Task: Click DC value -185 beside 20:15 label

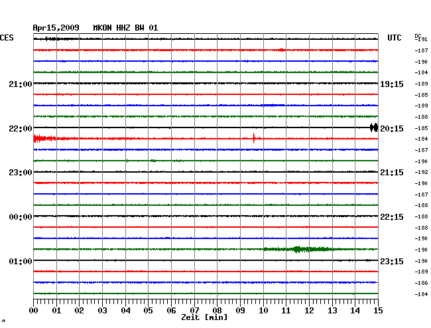Action: 421,128
